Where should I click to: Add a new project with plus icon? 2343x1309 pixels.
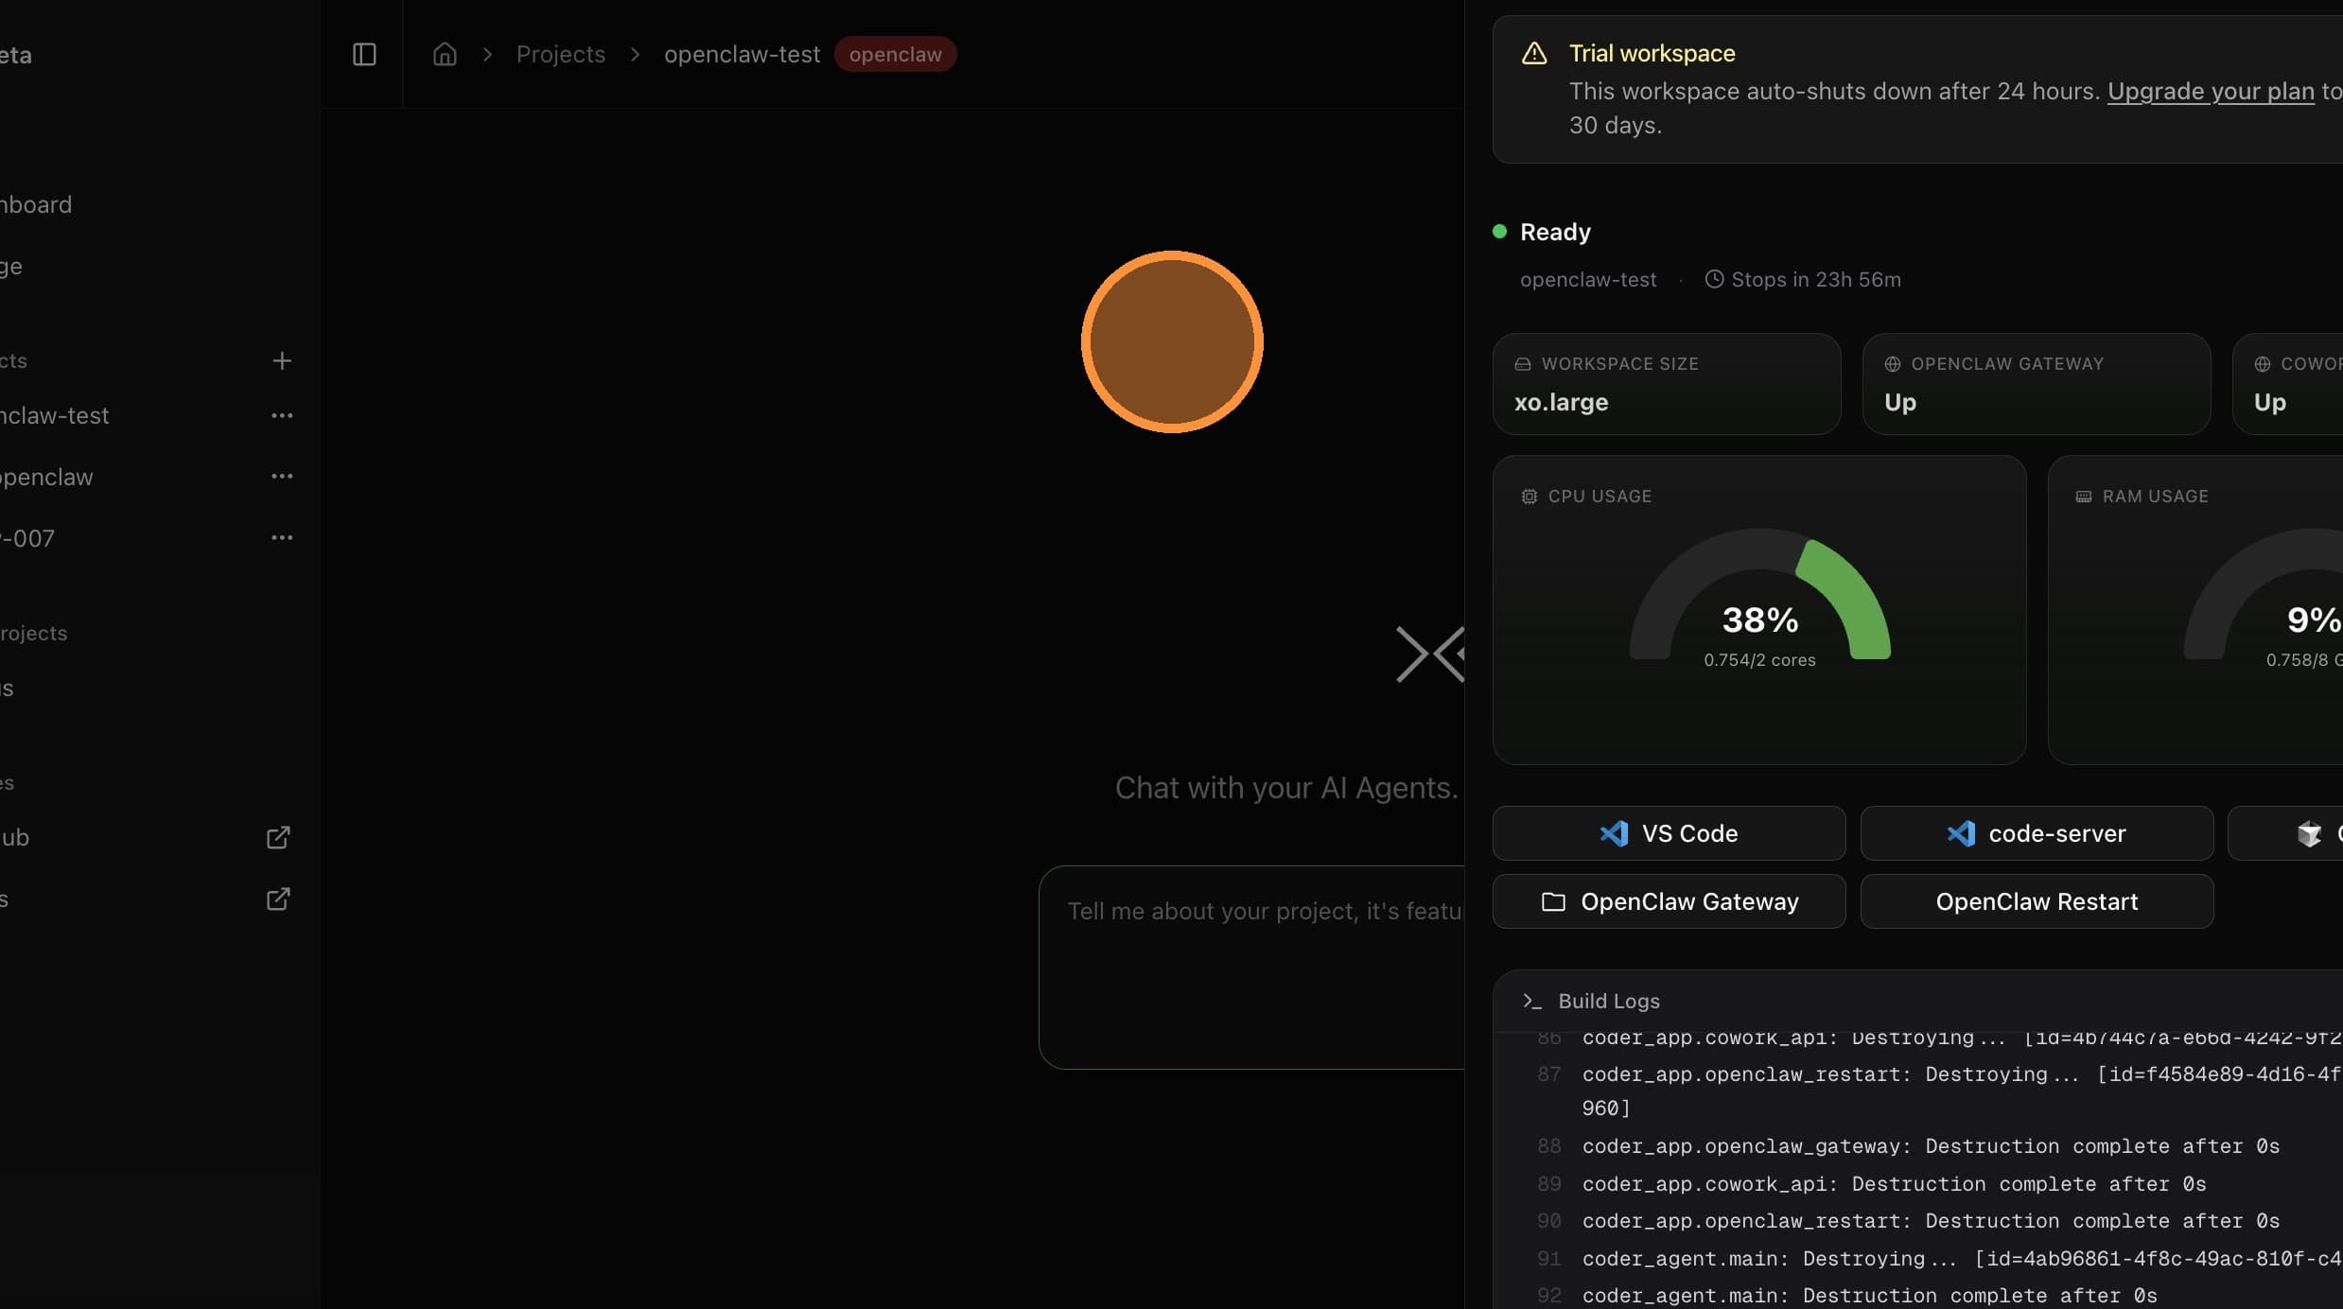click(x=282, y=360)
